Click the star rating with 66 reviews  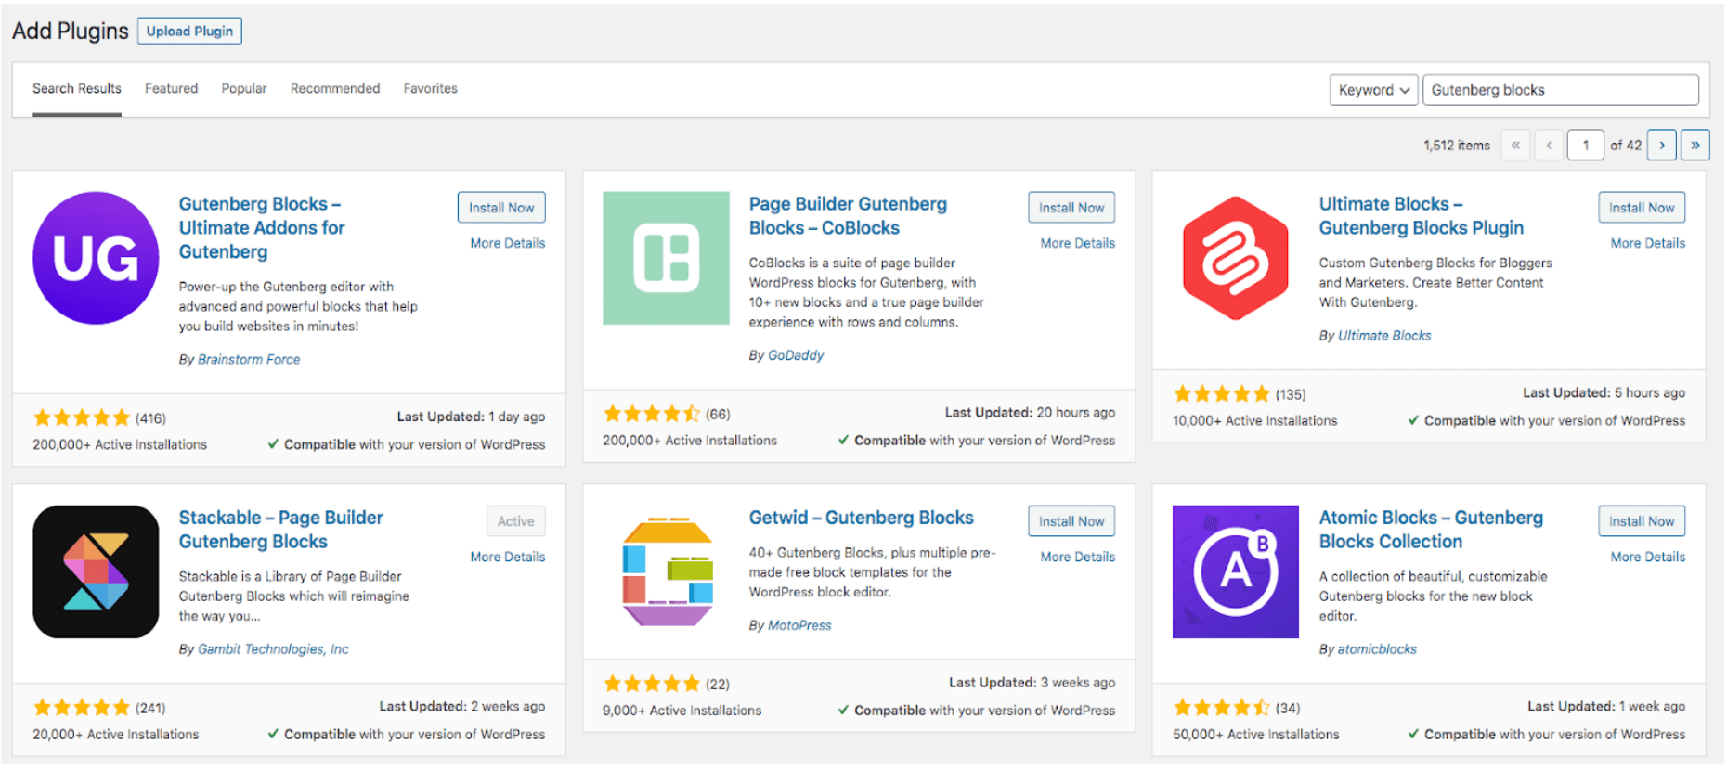(x=652, y=414)
